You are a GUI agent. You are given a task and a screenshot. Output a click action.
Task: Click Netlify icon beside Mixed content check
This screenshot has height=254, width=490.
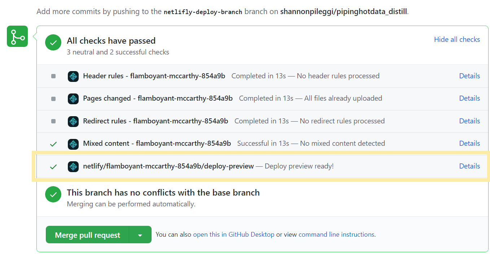pos(73,144)
